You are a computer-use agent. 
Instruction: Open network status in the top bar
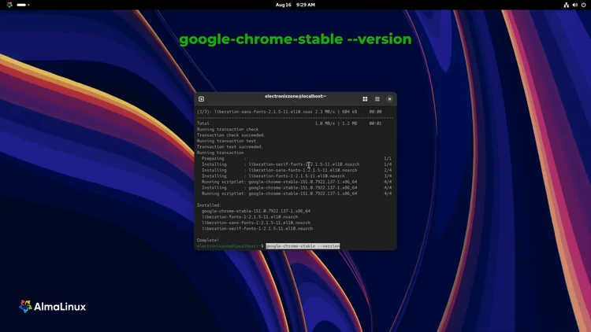[x=566, y=5]
